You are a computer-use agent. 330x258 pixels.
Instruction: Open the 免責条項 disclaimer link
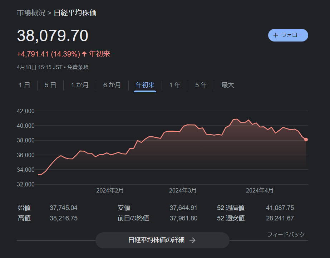pyautogui.click(x=78, y=67)
